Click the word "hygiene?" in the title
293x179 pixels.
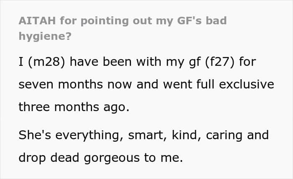click(x=45, y=36)
